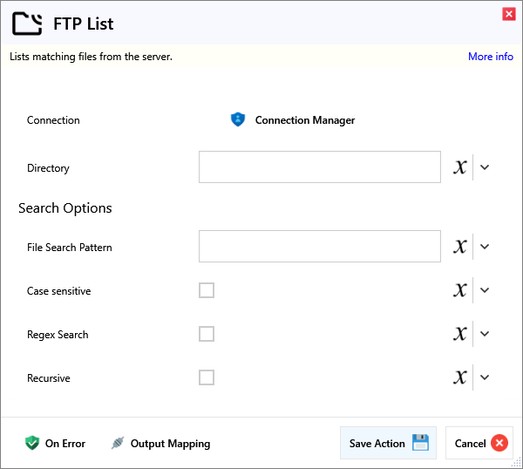523x469 pixels.
Task: Open the File Search Pattern dropdown arrow
Action: pyautogui.click(x=486, y=247)
